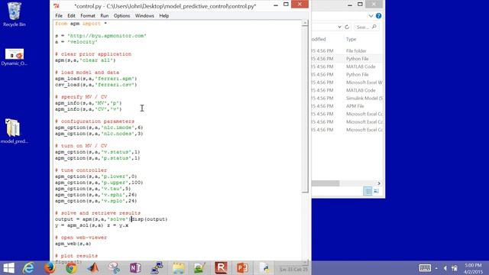This screenshot has height=275, width=489.
Task: Select the File folder row in Explorer
Action: tap(347, 50)
